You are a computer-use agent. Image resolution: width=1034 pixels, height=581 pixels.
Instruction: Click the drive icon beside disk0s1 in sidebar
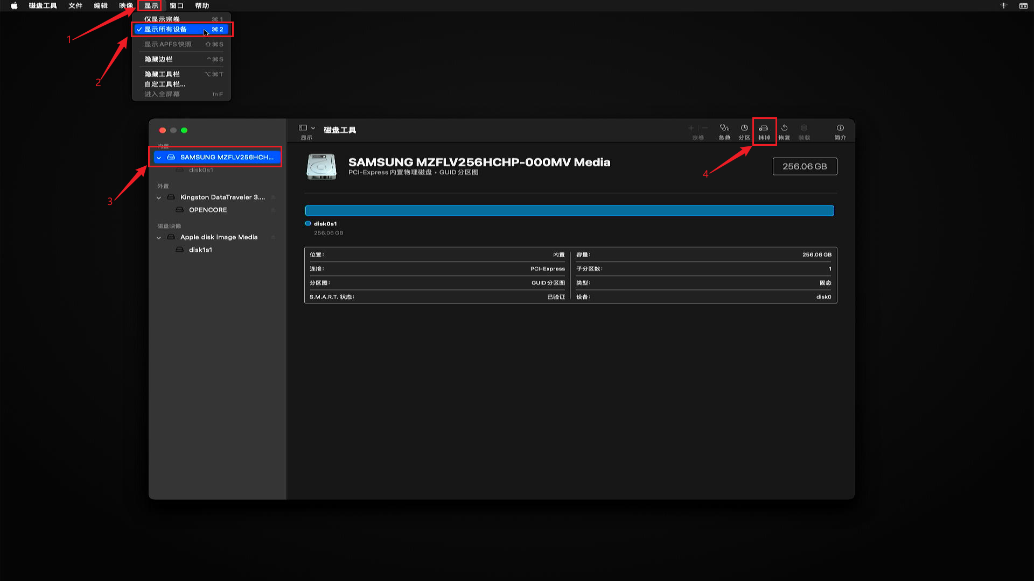coord(180,170)
